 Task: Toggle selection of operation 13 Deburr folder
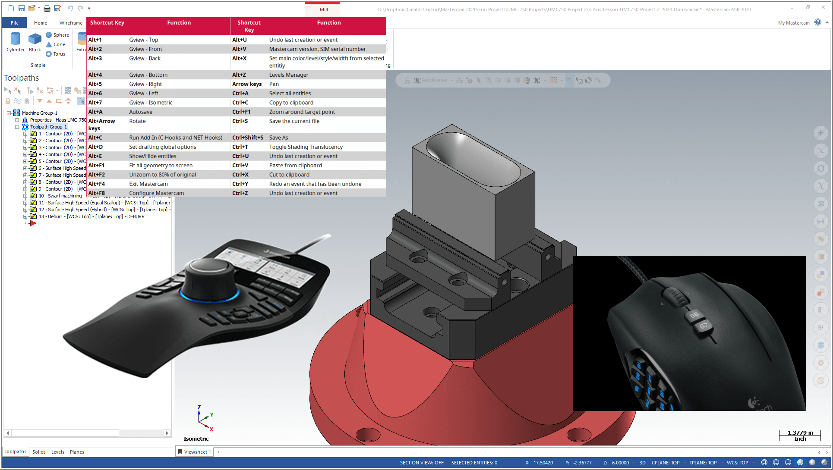[x=33, y=216]
